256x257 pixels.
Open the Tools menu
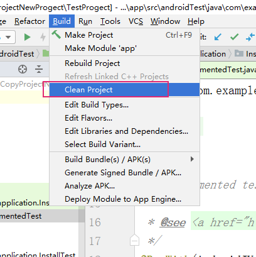click(x=110, y=21)
